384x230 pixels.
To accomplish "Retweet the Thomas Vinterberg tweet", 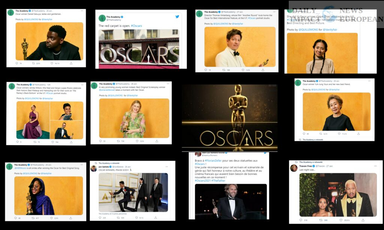I will pyautogui.click(x=223, y=70).
